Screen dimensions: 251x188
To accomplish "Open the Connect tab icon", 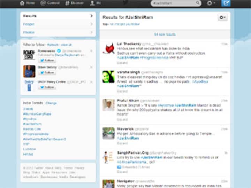I will pos(43,3).
